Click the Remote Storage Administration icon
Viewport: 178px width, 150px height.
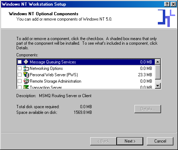[x=26, y=81]
